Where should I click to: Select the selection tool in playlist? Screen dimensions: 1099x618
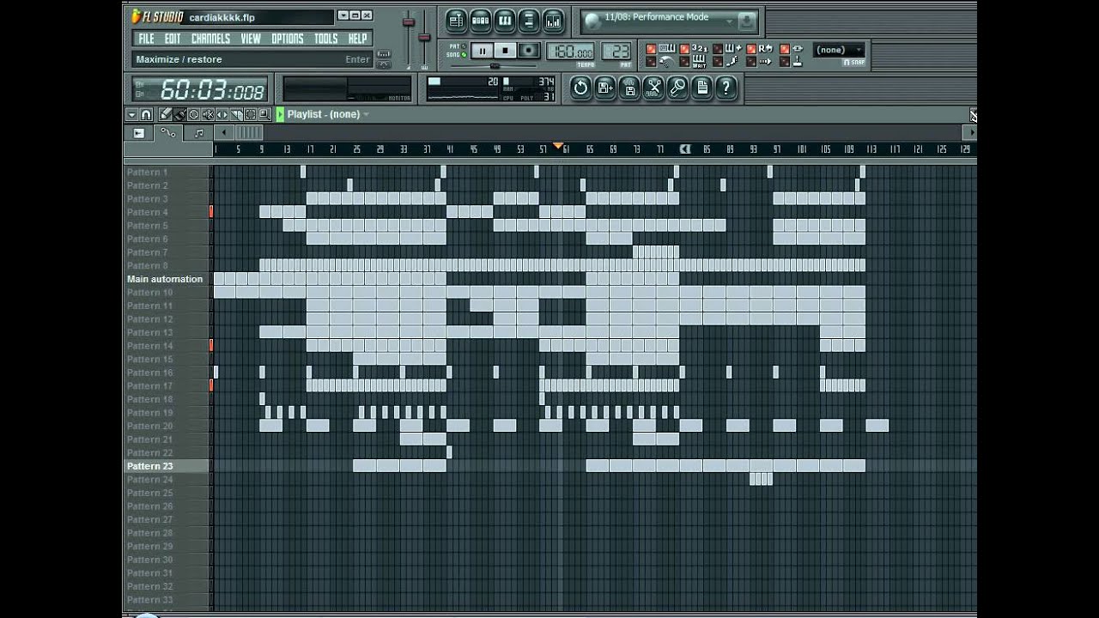coord(251,114)
